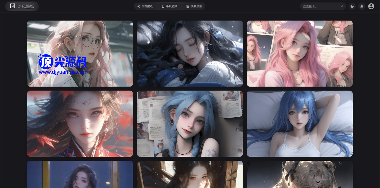Toggle dark mode with moon icon
Screen dimensions: 380x188
coord(352,6)
